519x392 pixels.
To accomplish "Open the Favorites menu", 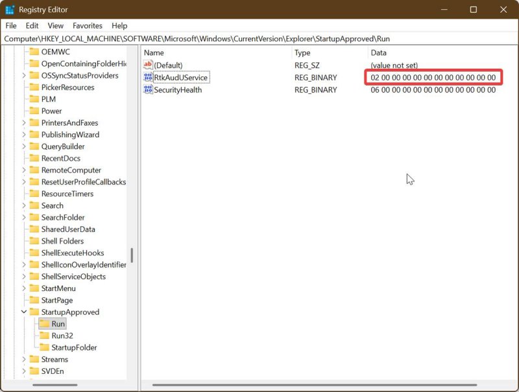I will (x=87, y=26).
